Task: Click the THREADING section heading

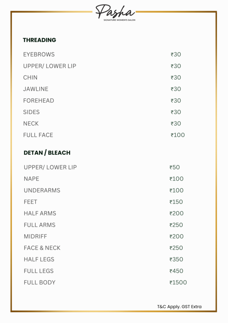Action: tap(39, 40)
